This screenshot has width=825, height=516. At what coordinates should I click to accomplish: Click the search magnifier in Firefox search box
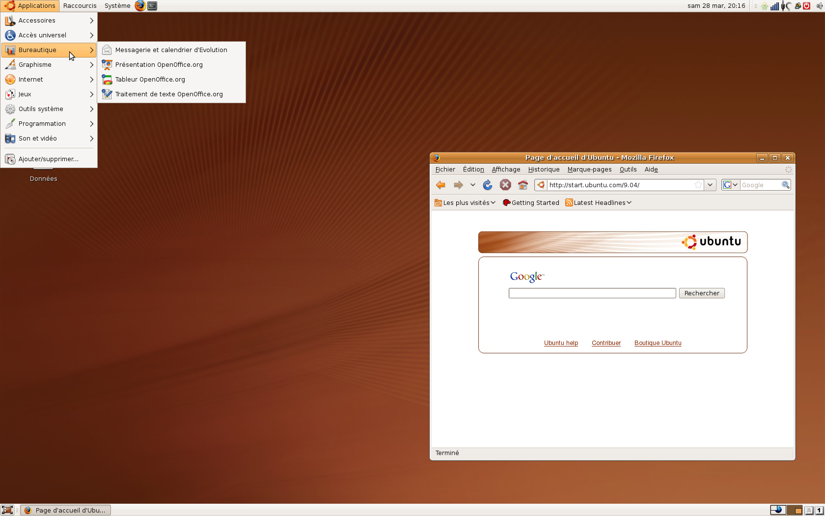coord(786,185)
